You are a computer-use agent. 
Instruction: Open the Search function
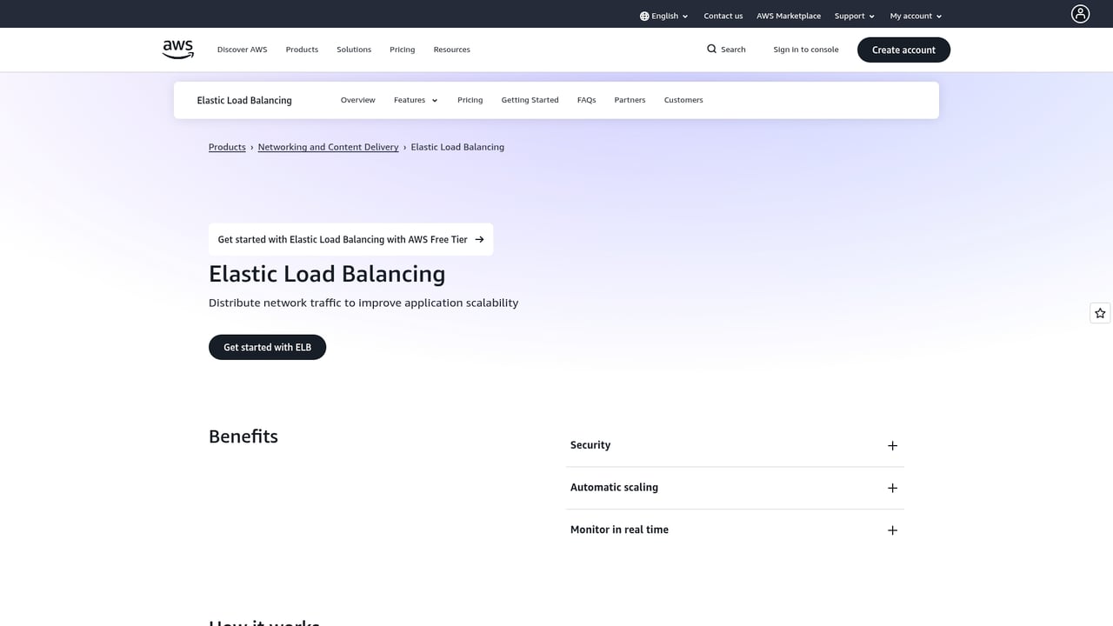726,50
